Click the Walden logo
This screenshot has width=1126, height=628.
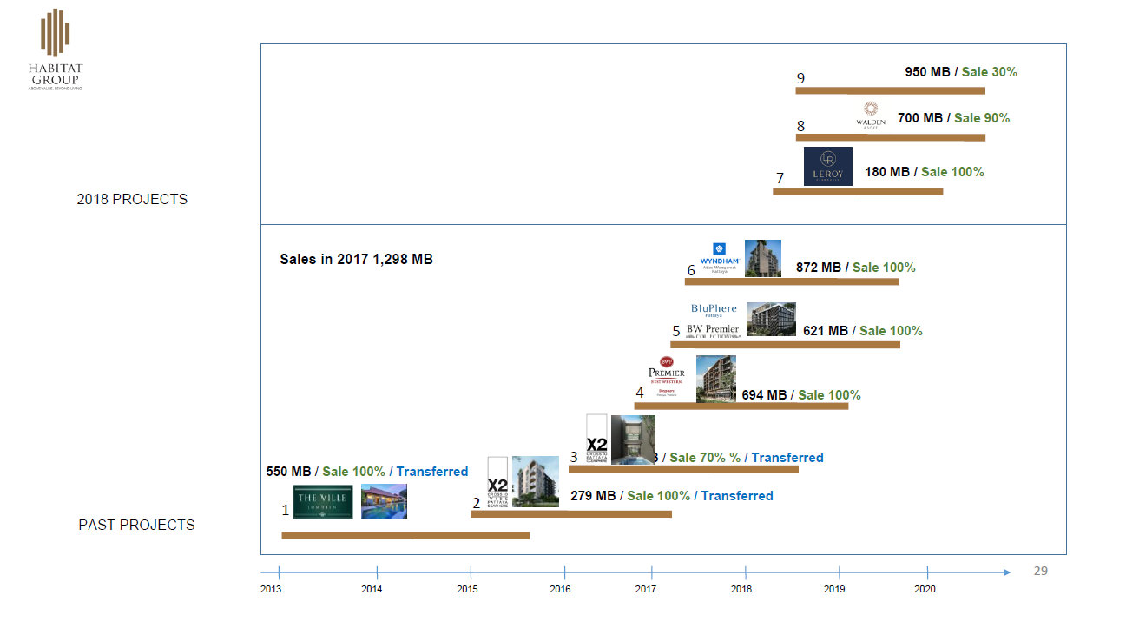[x=871, y=114]
